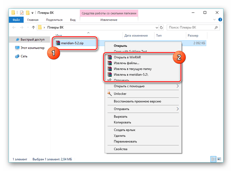Choose Копировать in context menu
The height and width of the screenshot is (171, 232).
point(122,122)
